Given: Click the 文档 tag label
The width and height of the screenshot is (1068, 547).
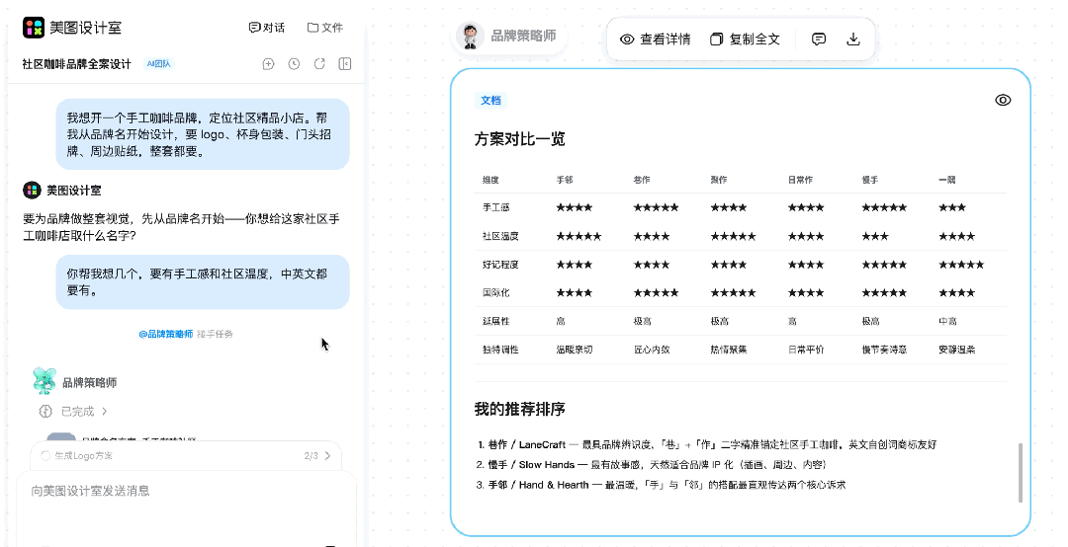Looking at the screenshot, I should tap(490, 100).
